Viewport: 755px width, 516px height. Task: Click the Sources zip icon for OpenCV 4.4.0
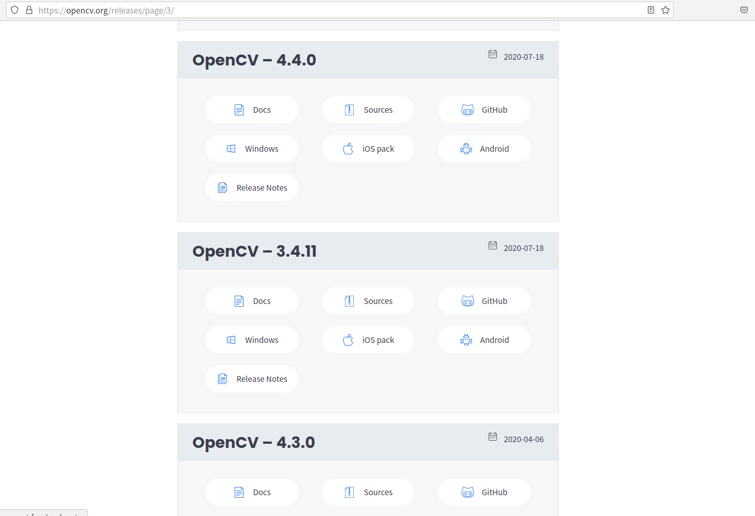[x=349, y=110]
